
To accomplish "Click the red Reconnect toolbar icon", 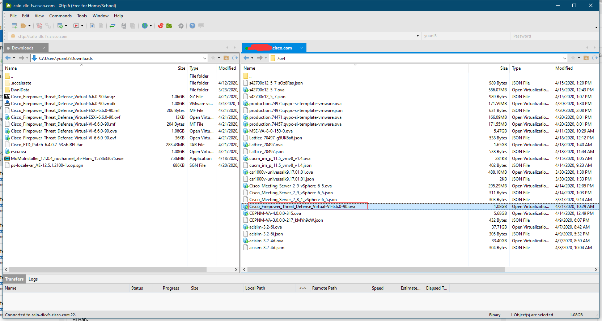I will click(39, 26).
